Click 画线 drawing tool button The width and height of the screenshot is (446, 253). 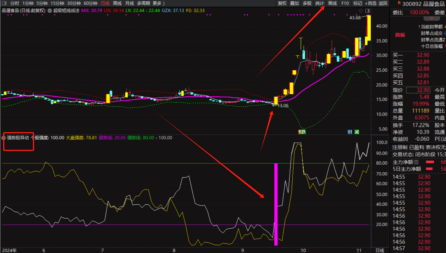click(332, 3)
